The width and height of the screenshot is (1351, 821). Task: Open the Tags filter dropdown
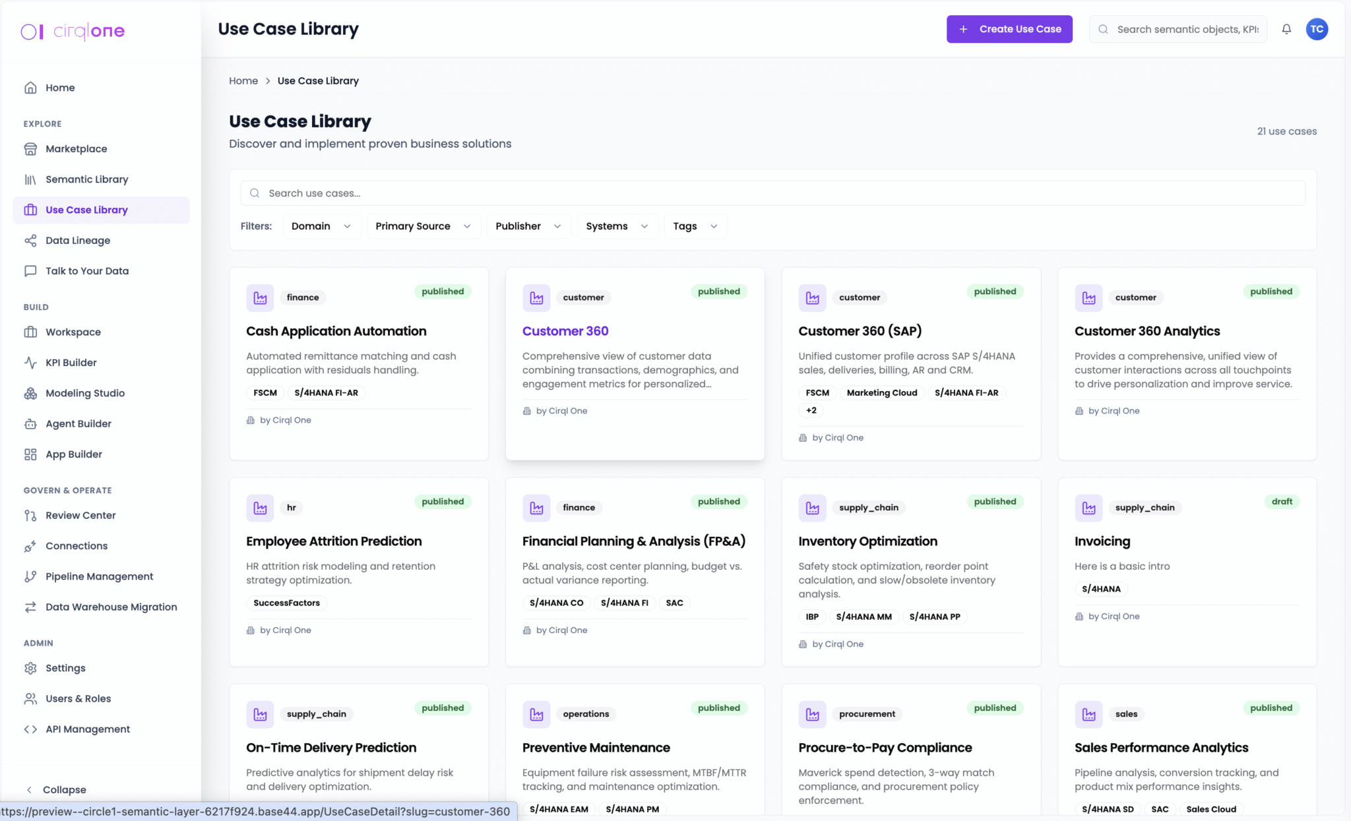pyautogui.click(x=695, y=226)
